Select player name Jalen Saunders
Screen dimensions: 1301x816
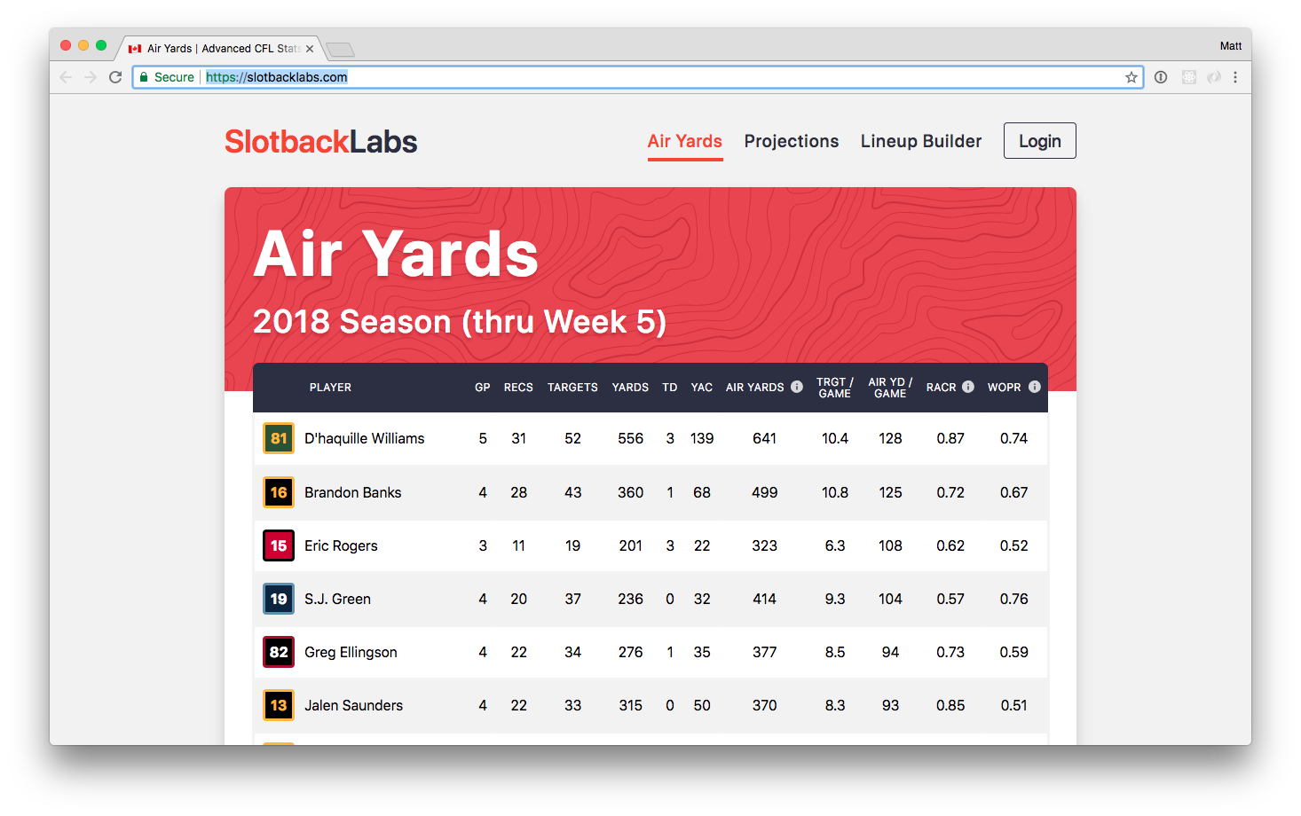353,705
